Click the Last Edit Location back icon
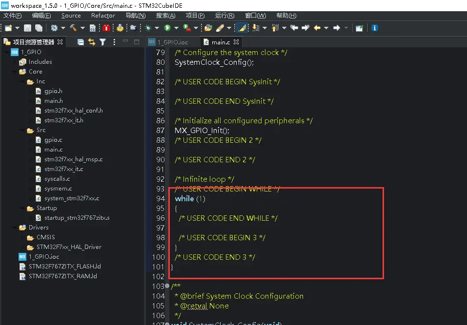 click(294, 28)
